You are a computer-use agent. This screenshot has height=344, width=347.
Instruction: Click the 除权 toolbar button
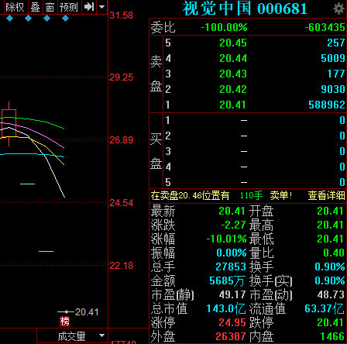click(15, 7)
